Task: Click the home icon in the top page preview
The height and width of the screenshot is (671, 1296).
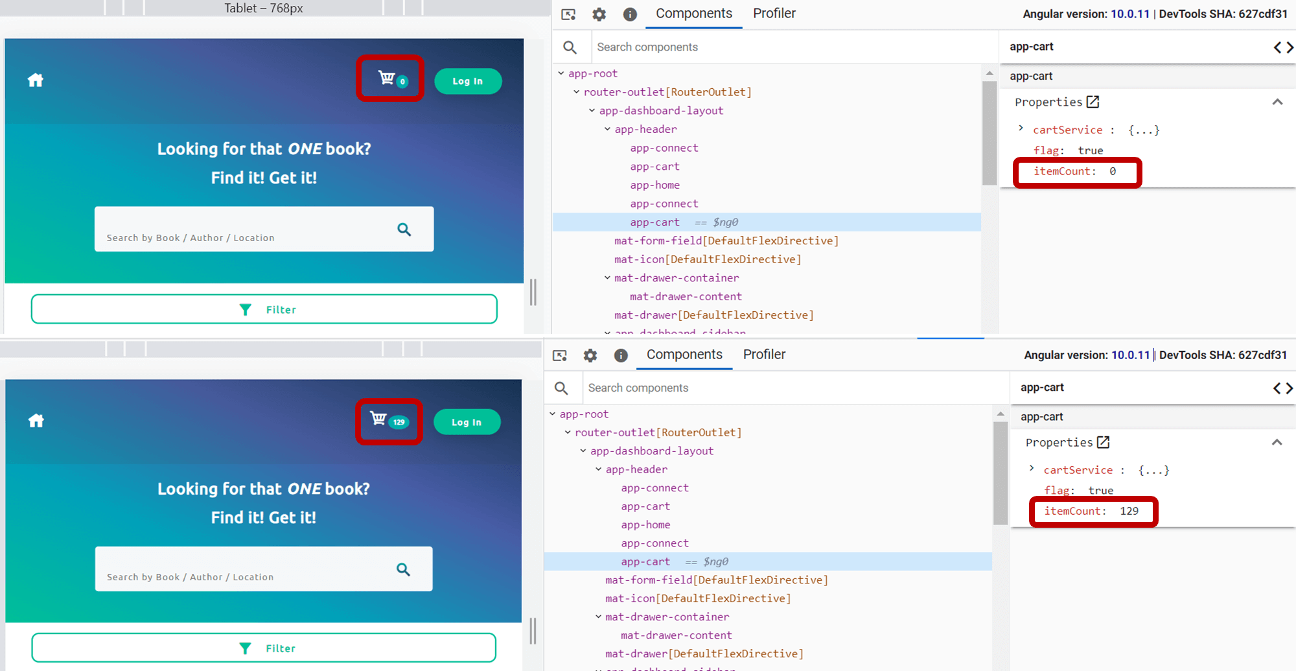Action: click(36, 80)
